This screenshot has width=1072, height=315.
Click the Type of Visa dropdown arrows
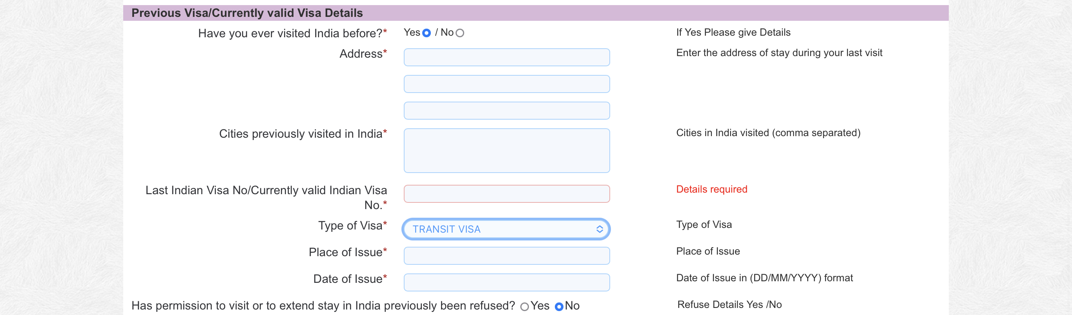pos(600,229)
